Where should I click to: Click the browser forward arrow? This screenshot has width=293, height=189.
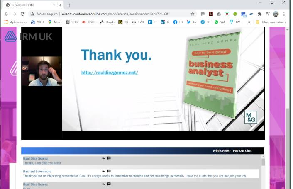15,14
